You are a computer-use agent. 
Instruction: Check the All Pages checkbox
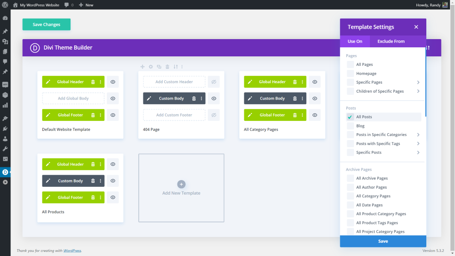point(350,65)
